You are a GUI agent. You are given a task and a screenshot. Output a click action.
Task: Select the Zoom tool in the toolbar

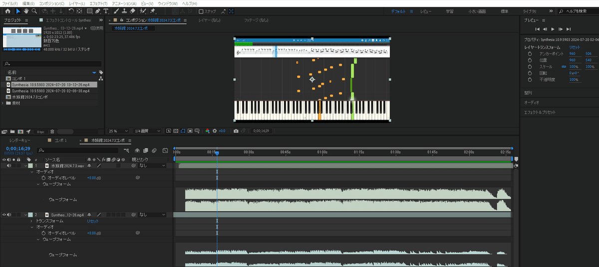[x=34, y=10]
